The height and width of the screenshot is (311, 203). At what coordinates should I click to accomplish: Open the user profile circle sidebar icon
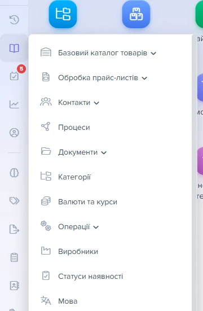(14, 133)
